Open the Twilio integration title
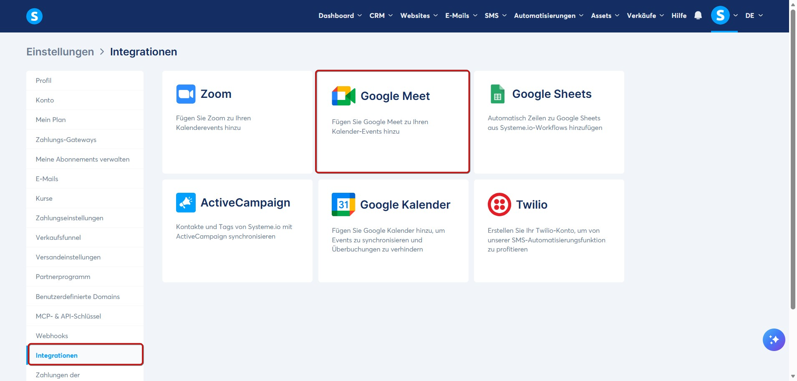Image resolution: width=797 pixels, height=381 pixels. [x=532, y=204]
